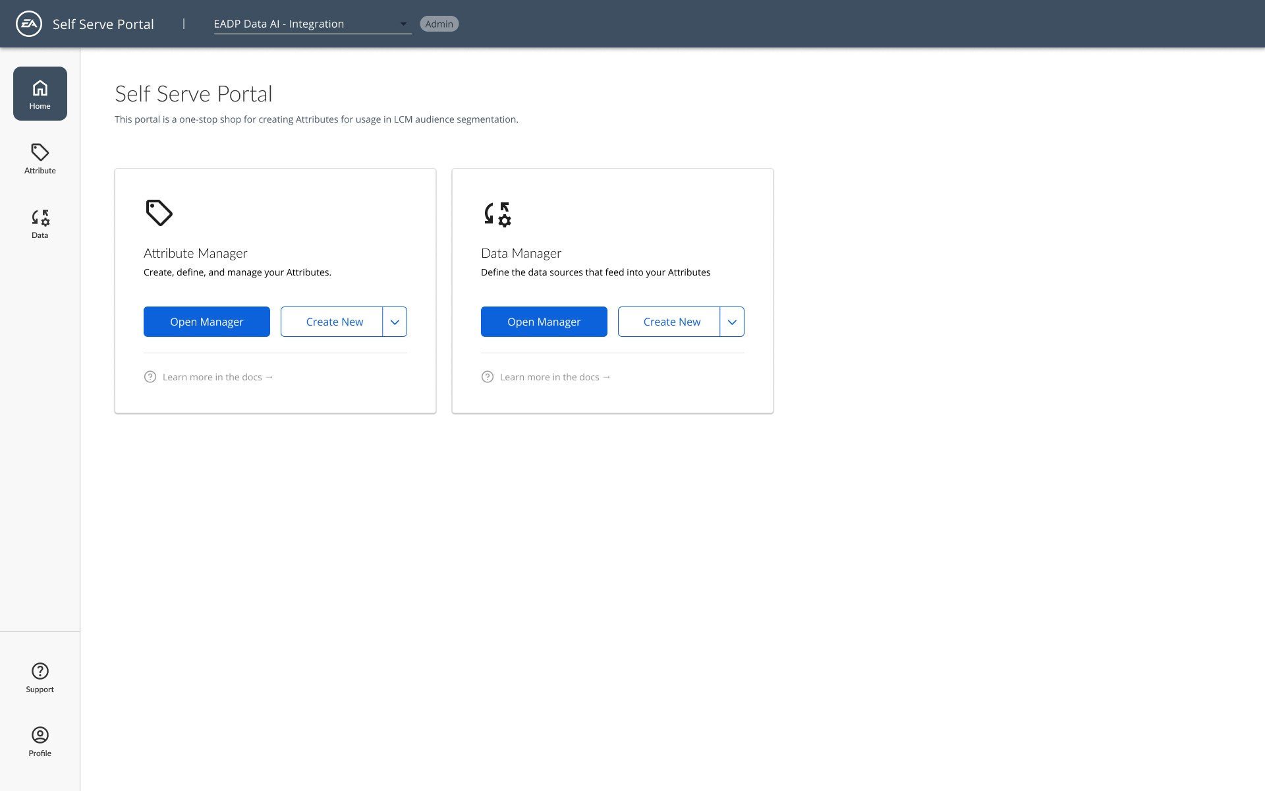This screenshot has height=791, width=1265.
Task: Open Support from the sidebar
Action: [x=40, y=678]
